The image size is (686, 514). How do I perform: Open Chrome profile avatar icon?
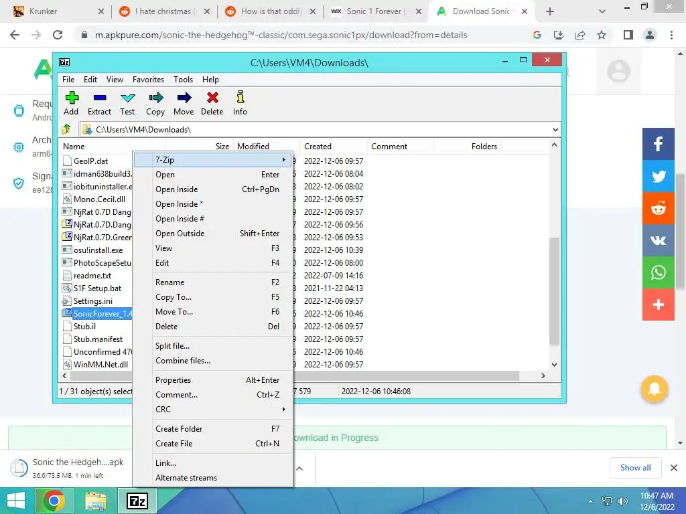pyautogui.click(x=650, y=35)
